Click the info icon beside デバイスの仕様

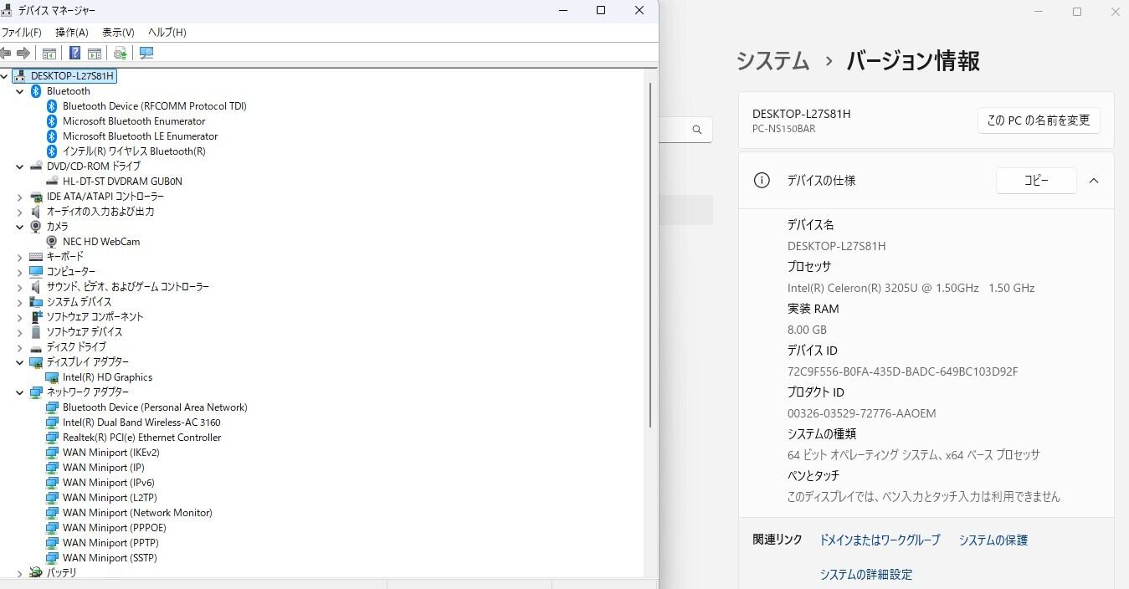tap(762, 181)
